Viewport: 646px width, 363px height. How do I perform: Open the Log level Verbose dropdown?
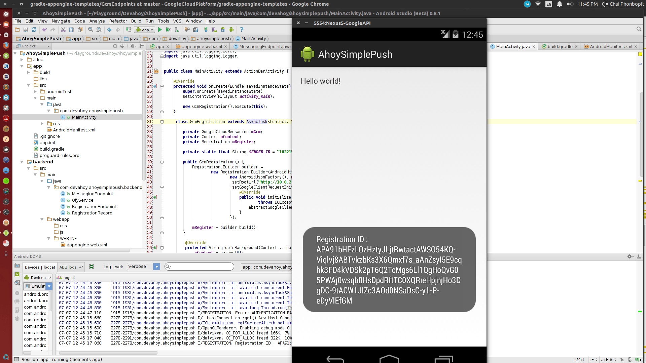(x=143, y=267)
